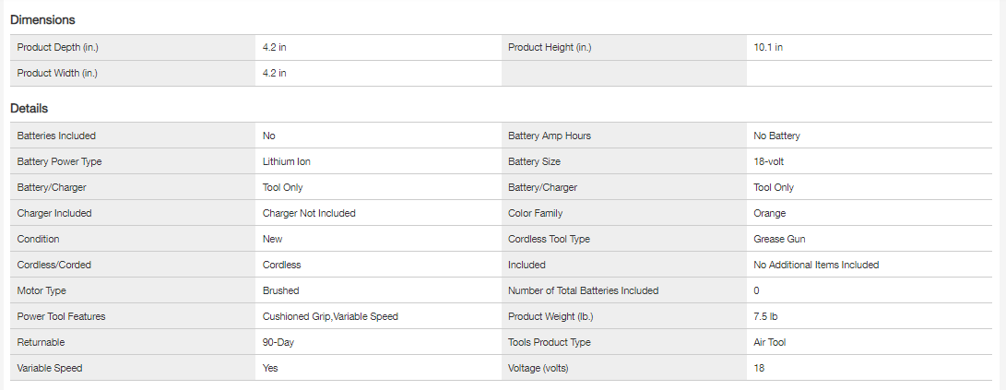1006x390 pixels.
Task: Select the Lithium Ion battery type value
Action: 293,161
